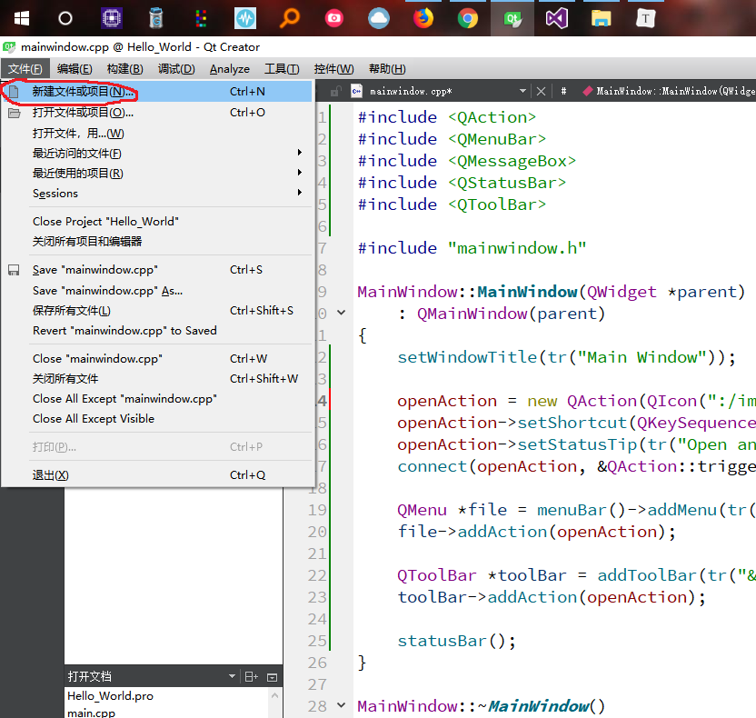This screenshot has width=756, height=718.
Task: Open Hello_World.pro in open documents list
Action: [x=111, y=696]
